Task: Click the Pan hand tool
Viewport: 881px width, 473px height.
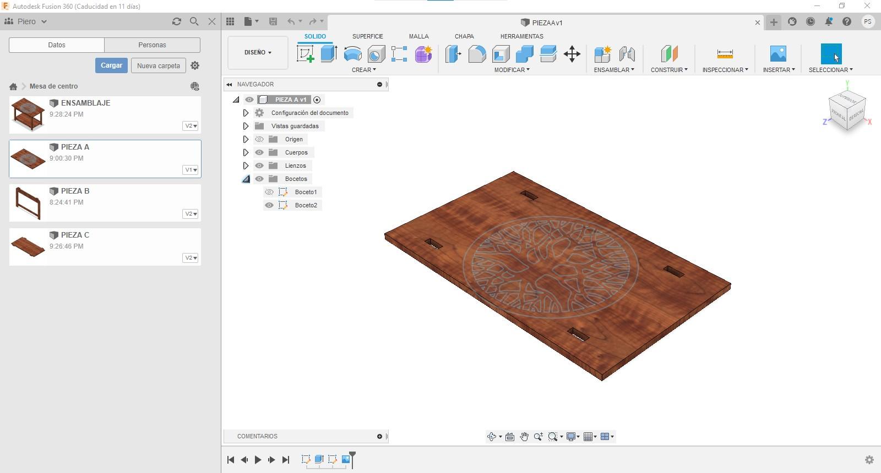Action: 524,437
